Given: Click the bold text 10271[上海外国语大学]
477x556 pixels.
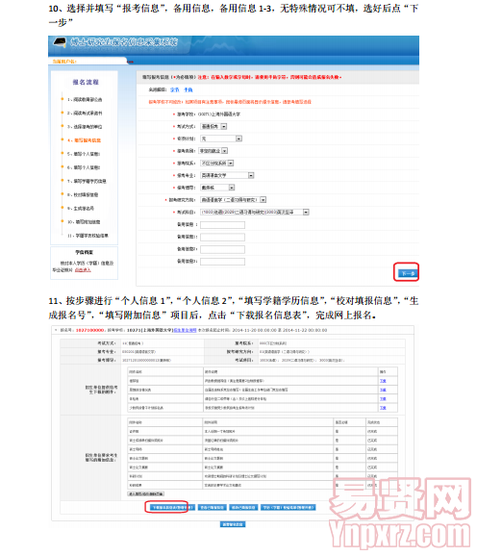Looking at the screenshot, I should 150,330.
